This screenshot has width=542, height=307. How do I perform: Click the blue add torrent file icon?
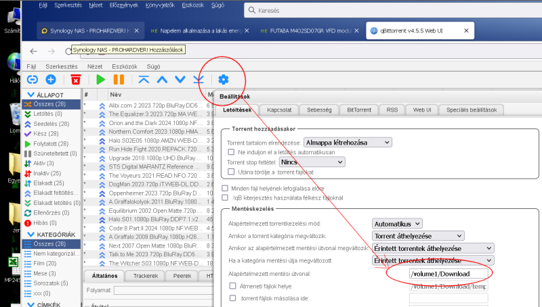click(x=51, y=80)
